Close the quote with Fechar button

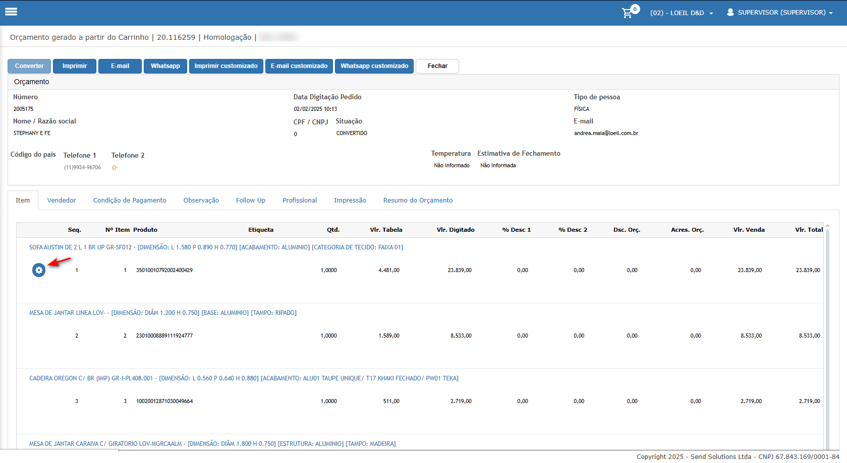(437, 66)
